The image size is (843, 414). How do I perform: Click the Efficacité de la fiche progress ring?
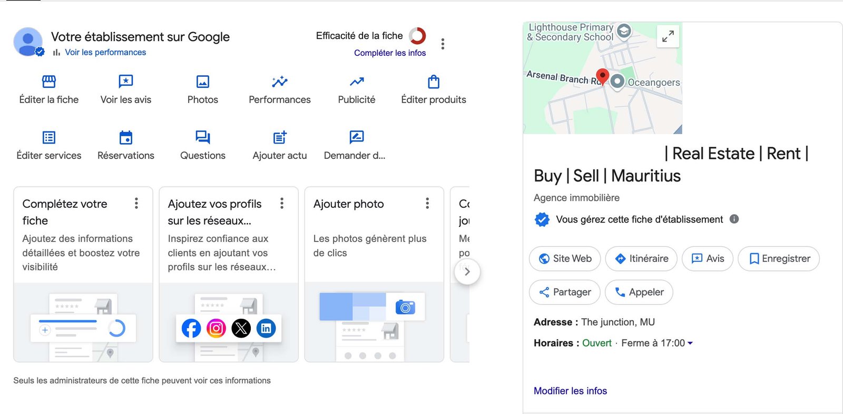[417, 36]
